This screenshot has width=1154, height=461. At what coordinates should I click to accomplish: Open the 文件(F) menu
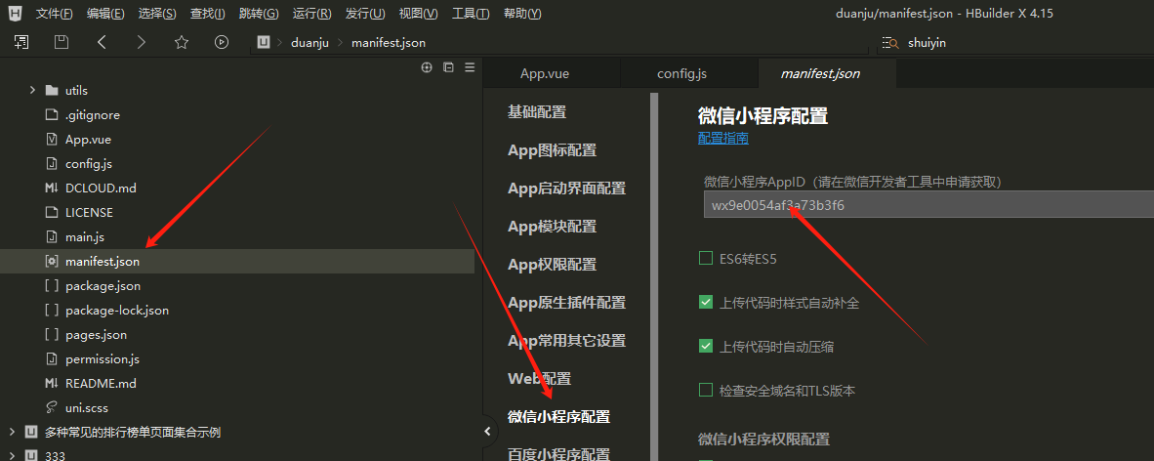pos(55,14)
